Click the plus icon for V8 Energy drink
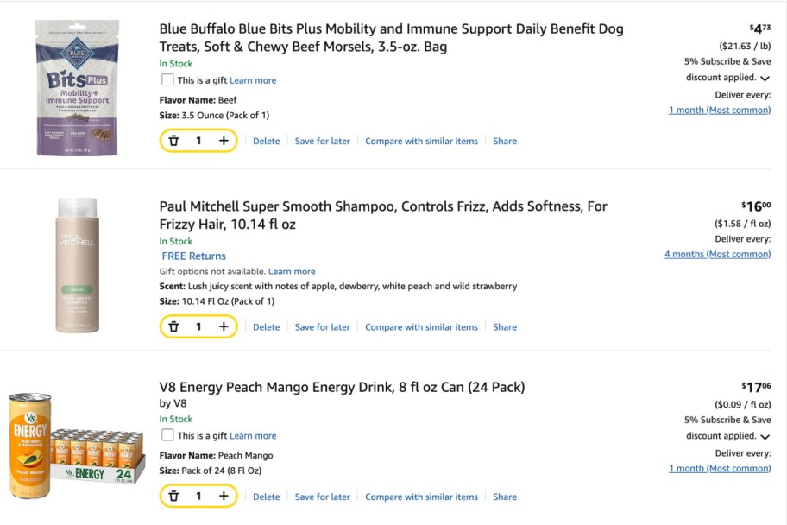 pos(224,496)
